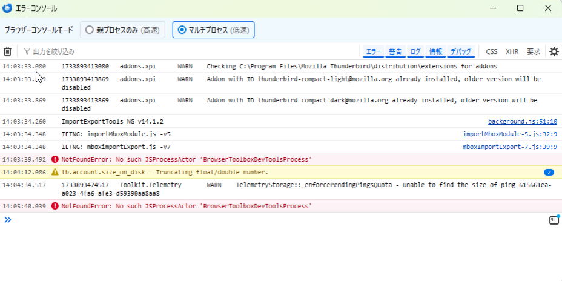Click the yellow warning icon for tb.account.size_on_disk
This screenshot has width=562, height=281.
coord(55,172)
